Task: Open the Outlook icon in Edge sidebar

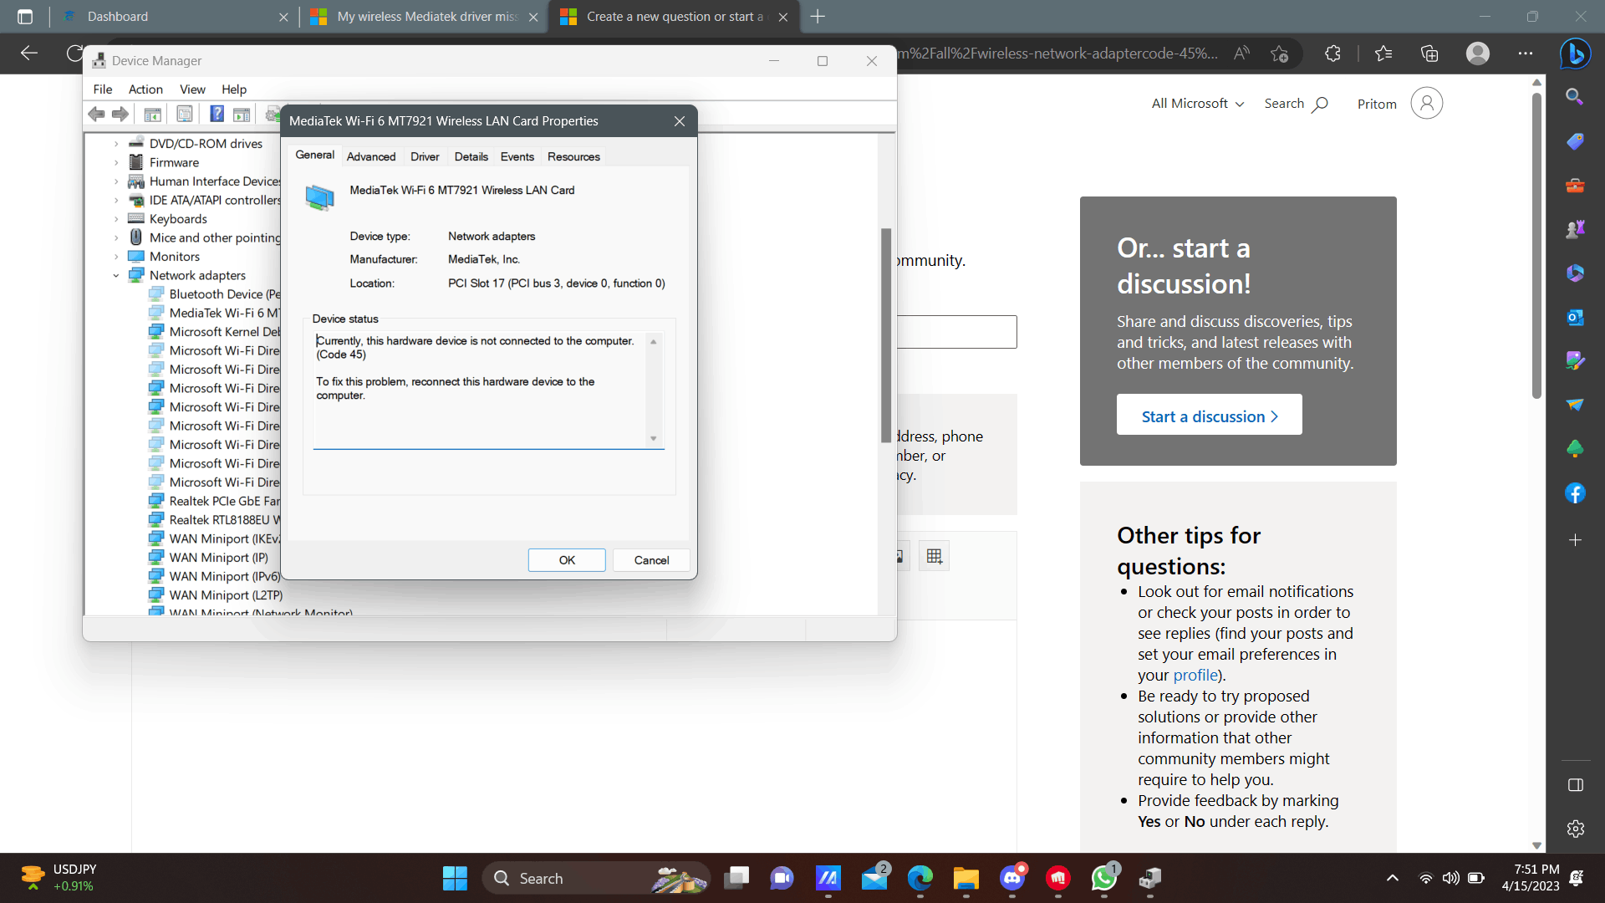Action: pyautogui.click(x=1575, y=318)
